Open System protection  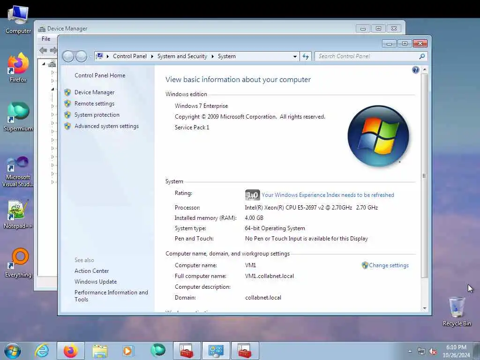pos(97,115)
